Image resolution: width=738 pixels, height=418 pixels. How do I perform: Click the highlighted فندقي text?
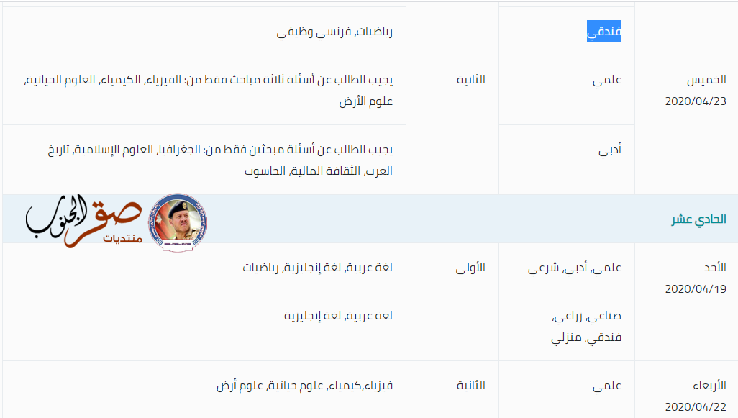tap(603, 32)
